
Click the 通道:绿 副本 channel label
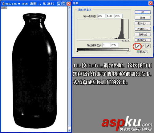(x=84, y=10)
